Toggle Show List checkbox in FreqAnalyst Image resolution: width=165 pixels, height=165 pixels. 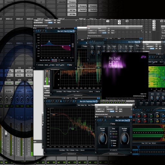coord(82,150)
